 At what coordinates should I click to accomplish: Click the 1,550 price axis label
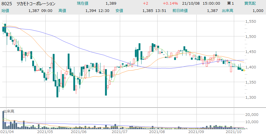pos(251,22)
